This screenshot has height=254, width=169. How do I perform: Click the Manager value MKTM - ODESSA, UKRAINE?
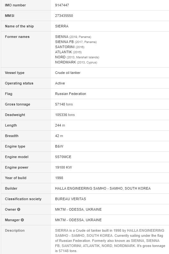pos(78,220)
